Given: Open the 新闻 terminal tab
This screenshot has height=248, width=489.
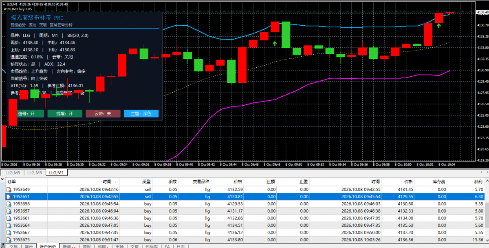Looking at the screenshot, I should (68, 246).
